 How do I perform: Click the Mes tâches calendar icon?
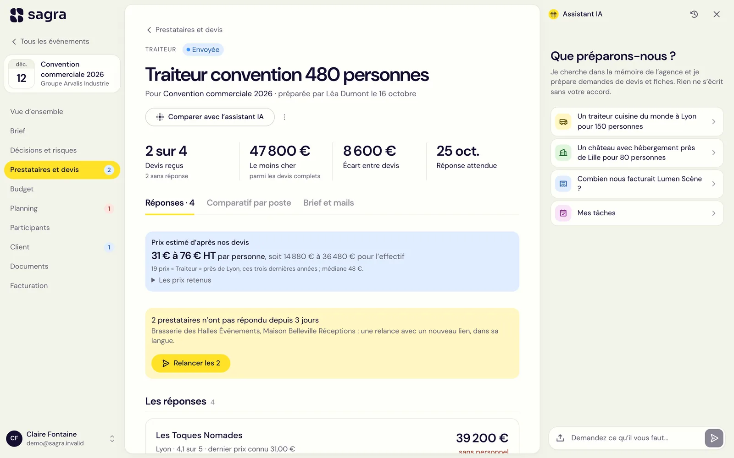(563, 213)
